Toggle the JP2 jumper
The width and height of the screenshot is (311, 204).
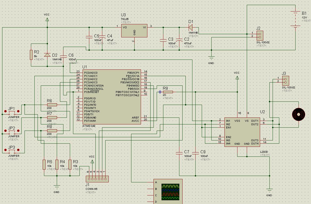click(x=12, y=131)
